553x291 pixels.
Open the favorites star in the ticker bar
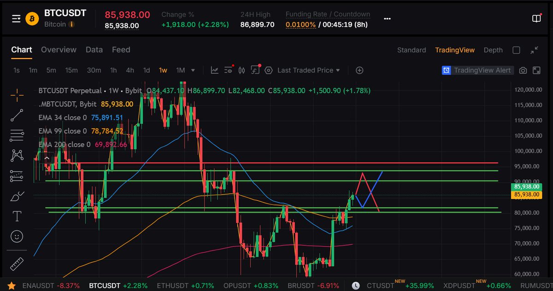tap(12, 285)
